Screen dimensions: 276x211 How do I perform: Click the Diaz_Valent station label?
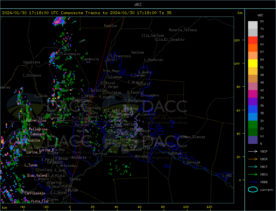click(37, 175)
